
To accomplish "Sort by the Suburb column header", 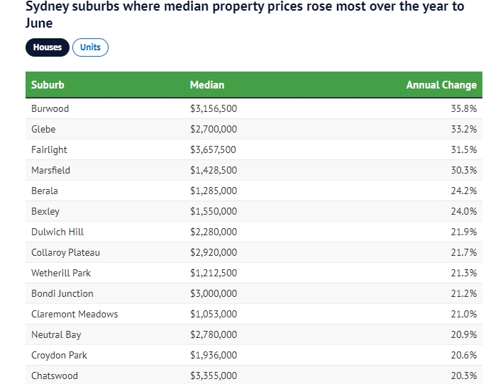I will (x=48, y=85).
